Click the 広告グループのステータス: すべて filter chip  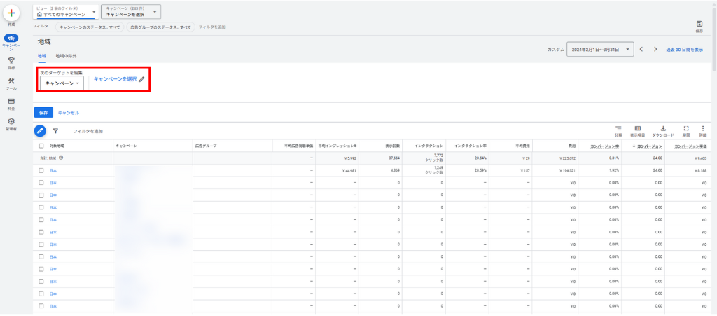pyautogui.click(x=160, y=27)
